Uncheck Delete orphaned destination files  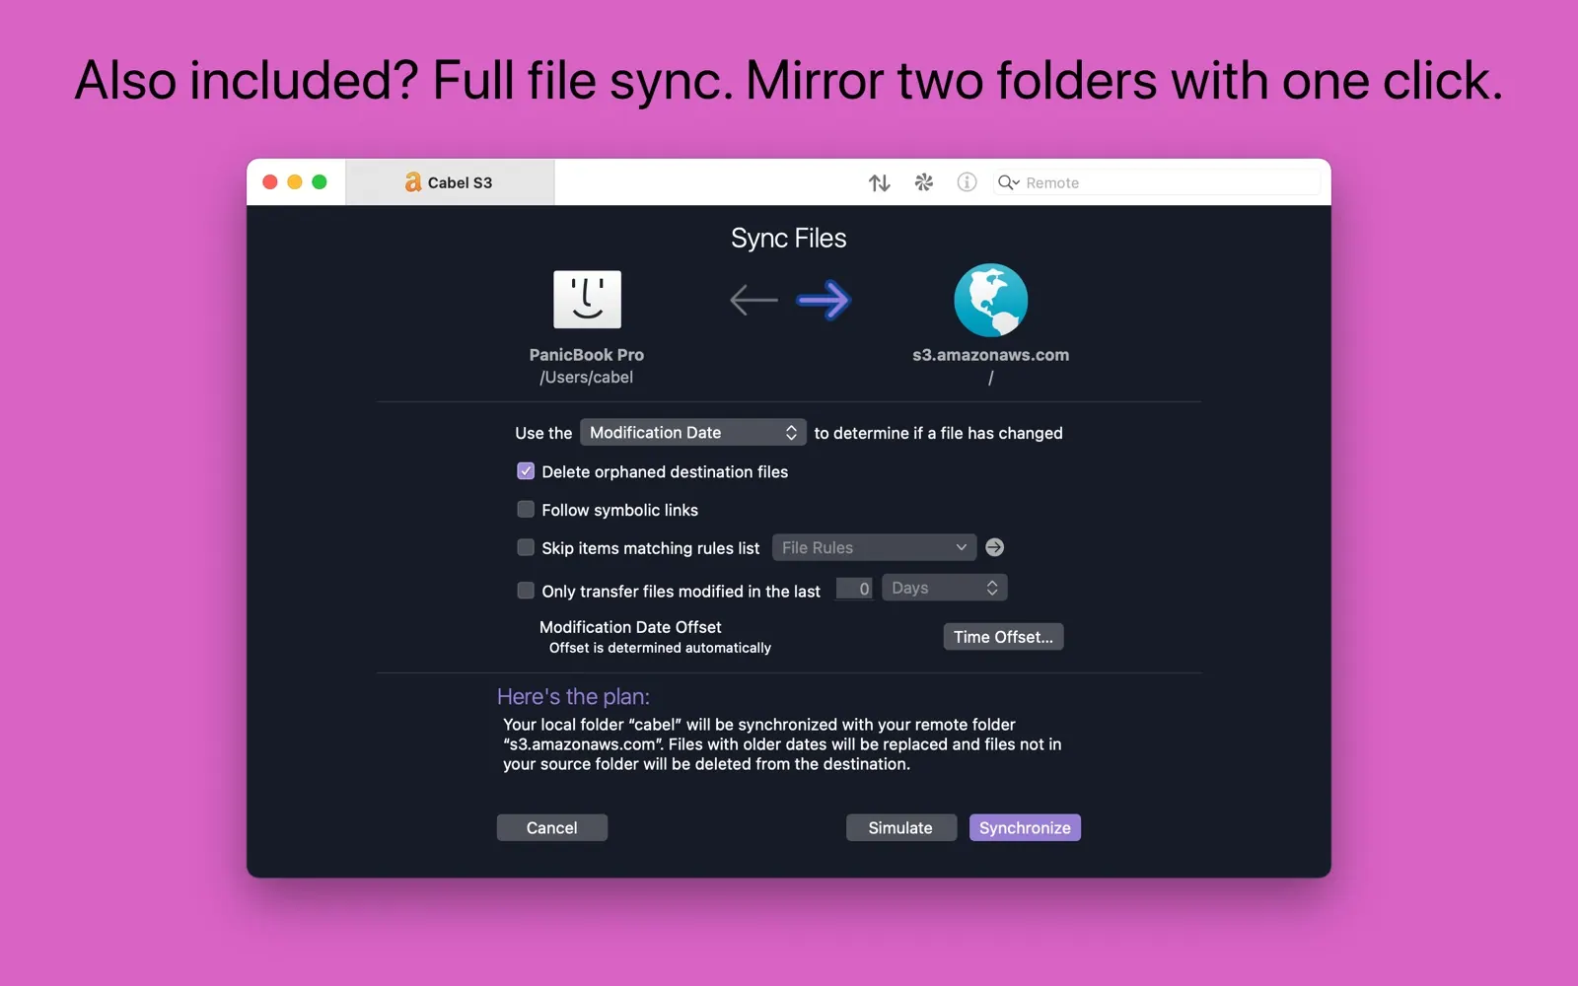click(x=526, y=471)
